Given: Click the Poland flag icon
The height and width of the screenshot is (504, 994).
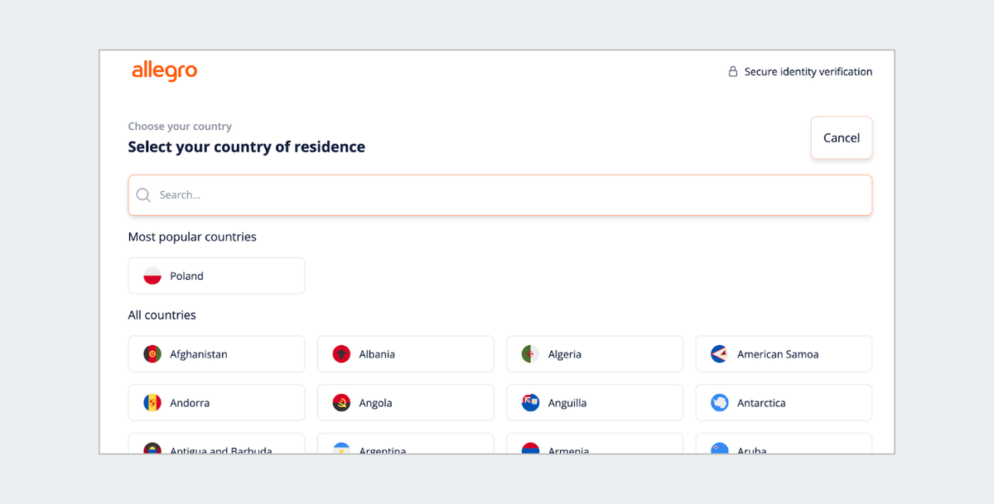Looking at the screenshot, I should (x=152, y=276).
